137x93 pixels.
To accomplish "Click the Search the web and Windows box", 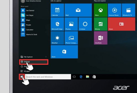I will click(x=48, y=77).
